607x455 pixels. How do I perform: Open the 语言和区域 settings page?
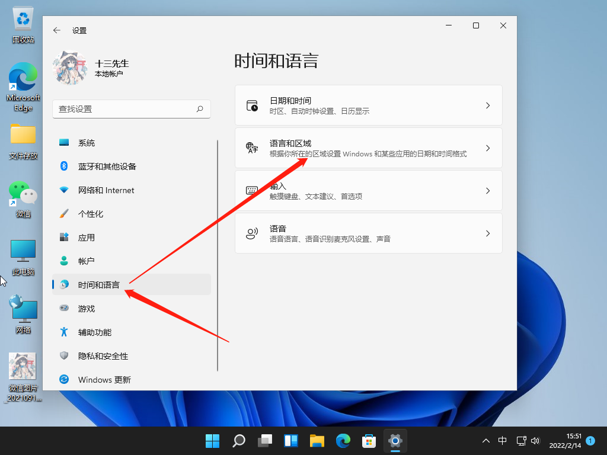point(369,148)
